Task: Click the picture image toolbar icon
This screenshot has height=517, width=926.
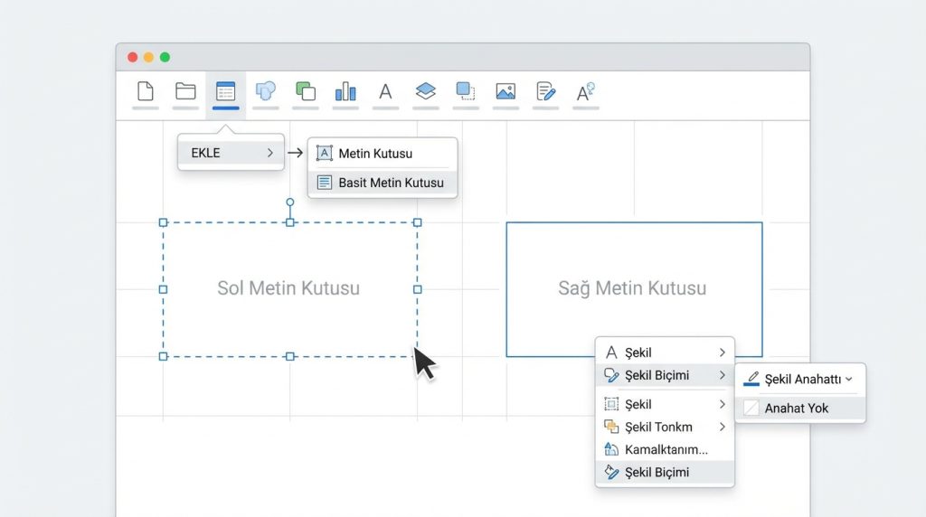Action: click(x=506, y=91)
